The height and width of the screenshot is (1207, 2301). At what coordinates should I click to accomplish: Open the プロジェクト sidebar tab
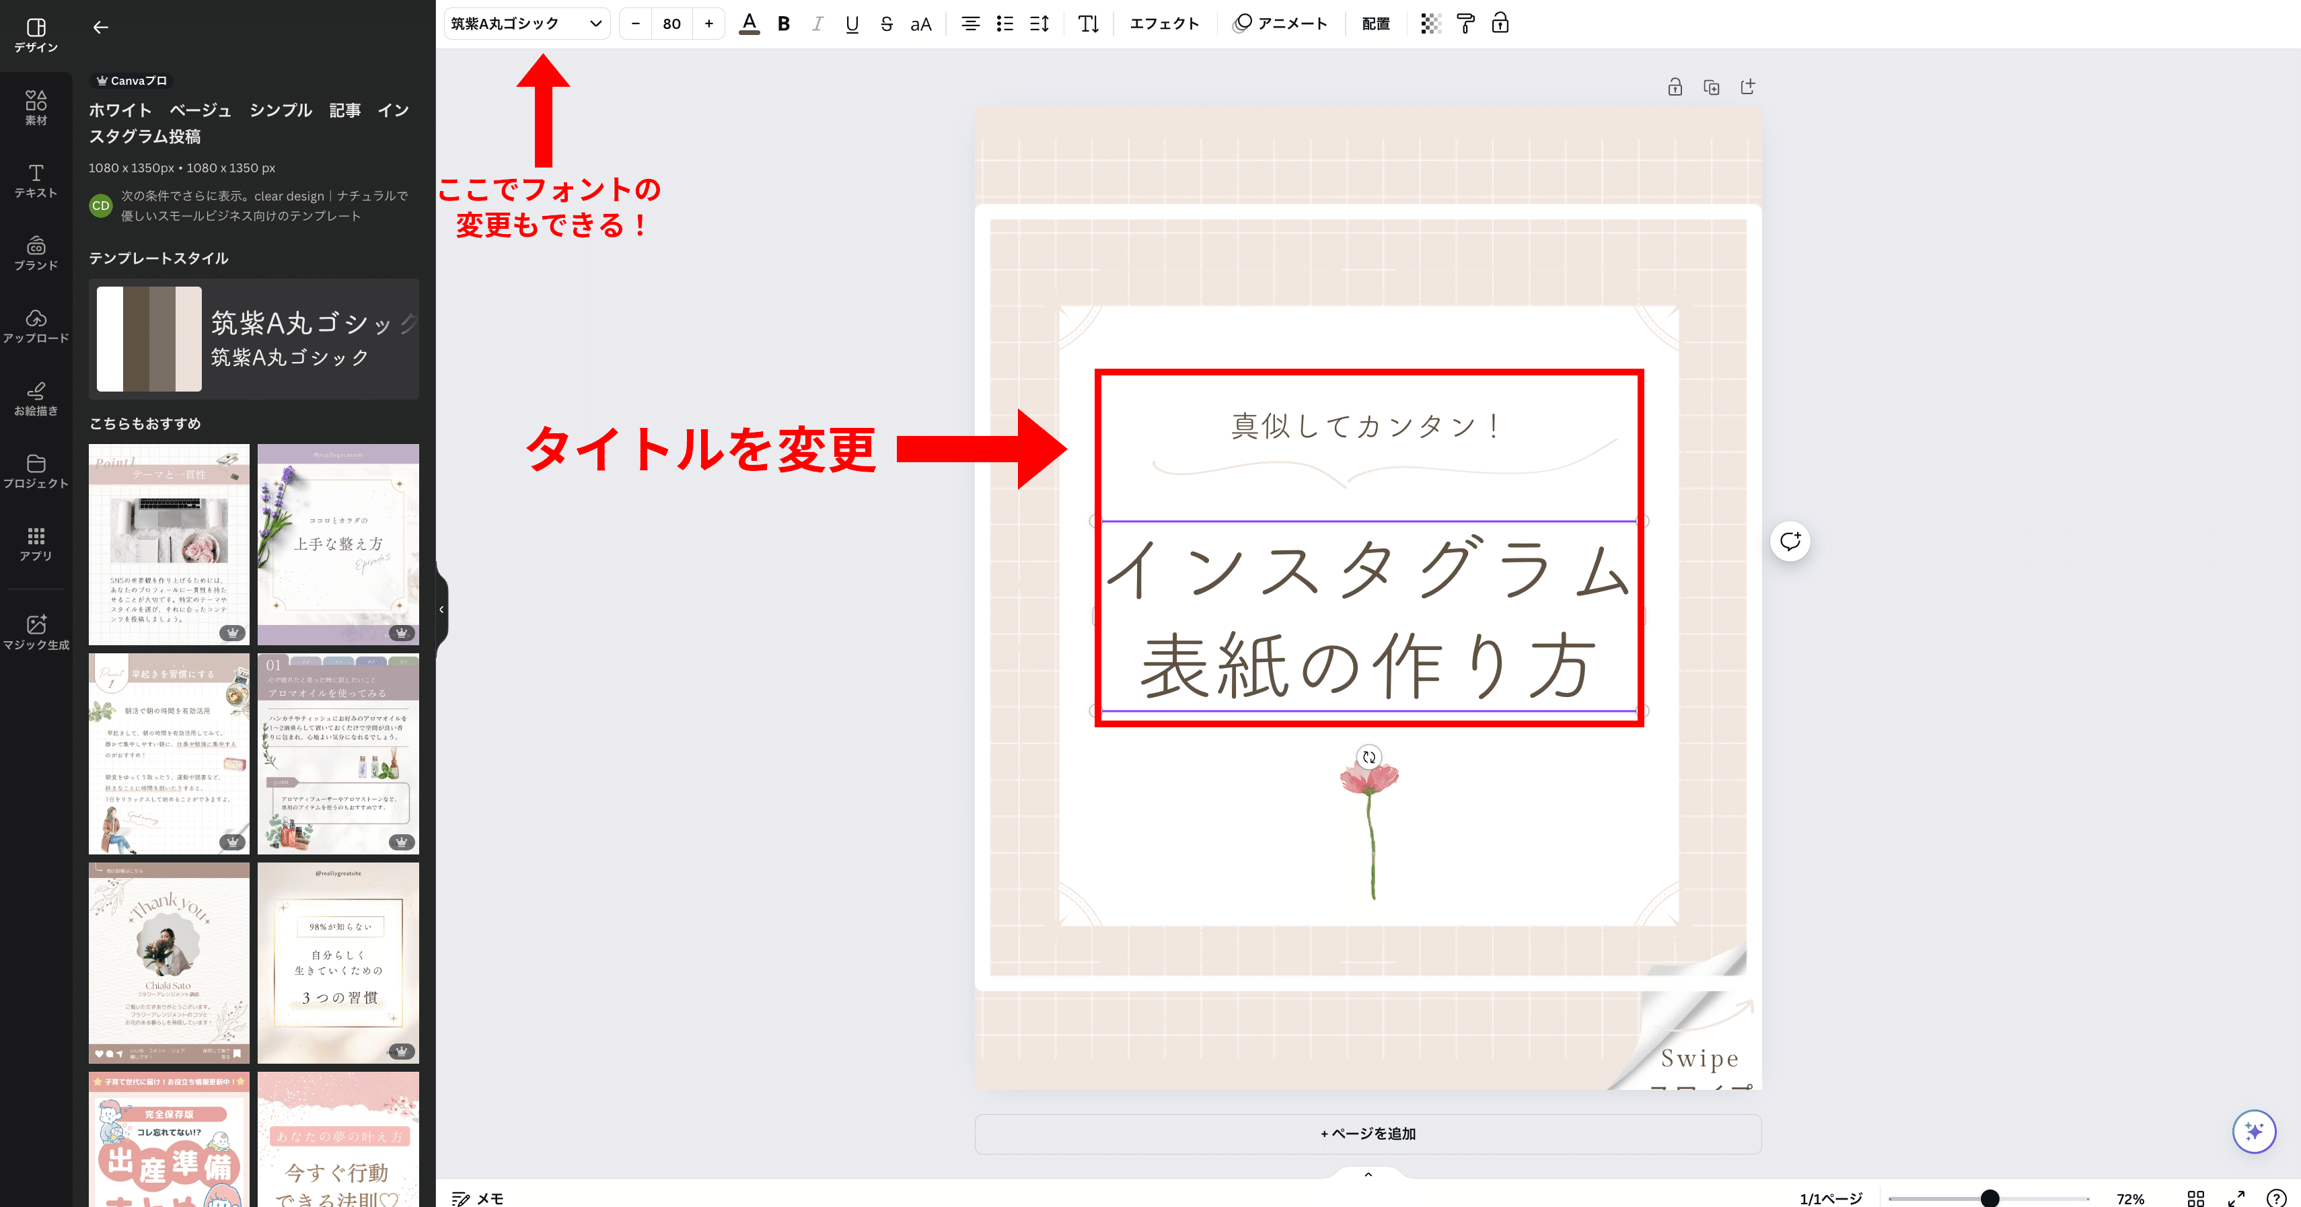coord(36,471)
